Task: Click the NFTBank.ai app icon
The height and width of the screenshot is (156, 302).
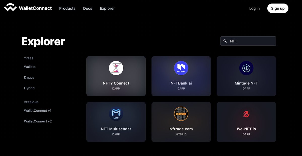Action: coord(181,68)
